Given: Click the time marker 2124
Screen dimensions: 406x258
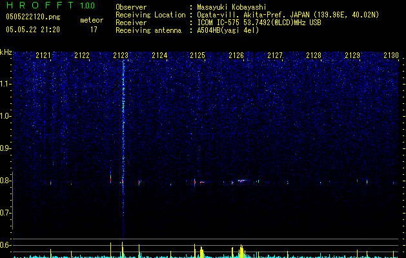Looking at the screenshot, I should point(159,55).
